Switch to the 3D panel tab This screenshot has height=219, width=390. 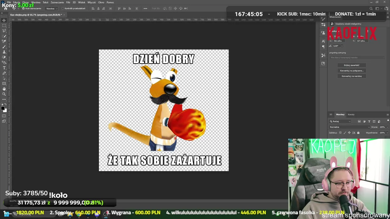pos(331,115)
